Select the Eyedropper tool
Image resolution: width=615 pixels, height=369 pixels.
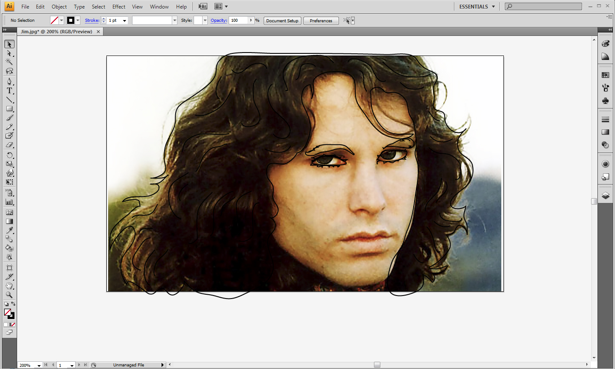pos(9,230)
